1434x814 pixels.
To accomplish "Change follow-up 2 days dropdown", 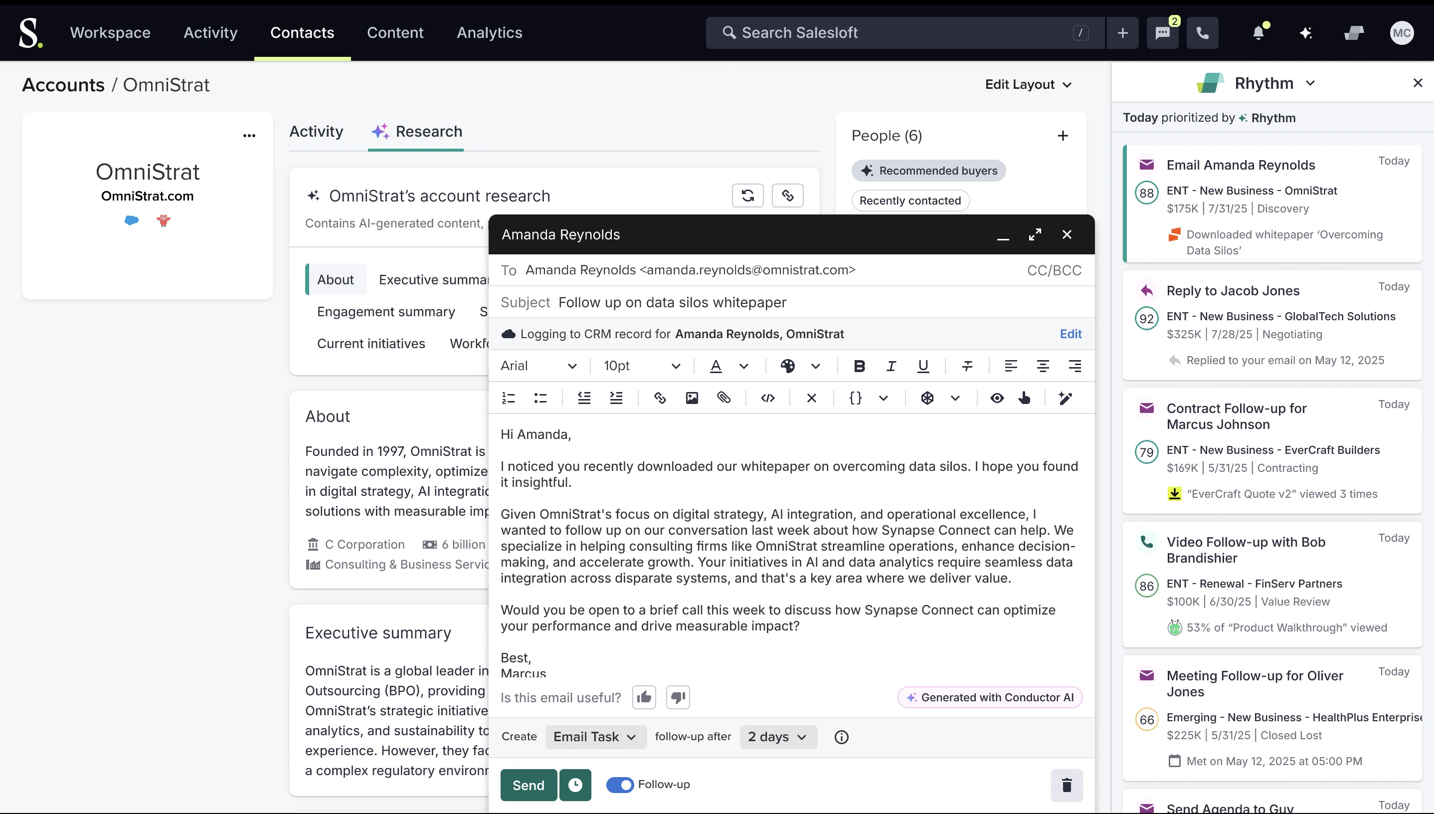I will tap(778, 737).
